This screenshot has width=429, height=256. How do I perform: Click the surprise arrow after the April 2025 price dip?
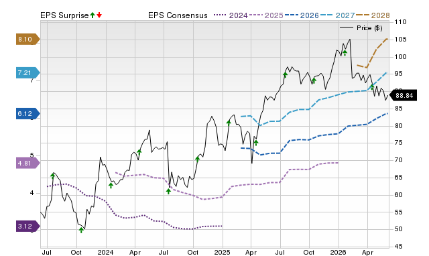256,143
